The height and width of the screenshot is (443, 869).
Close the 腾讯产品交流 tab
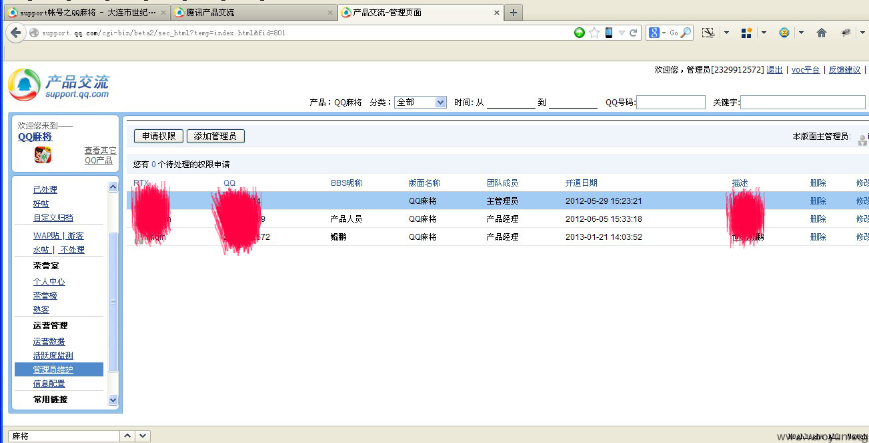(330, 13)
